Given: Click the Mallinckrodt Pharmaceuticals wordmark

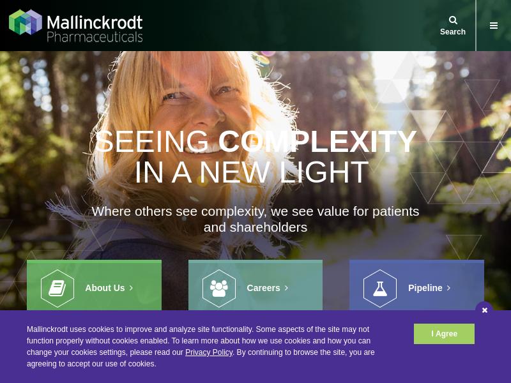Looking at the screenshot, I should point(95,29).
